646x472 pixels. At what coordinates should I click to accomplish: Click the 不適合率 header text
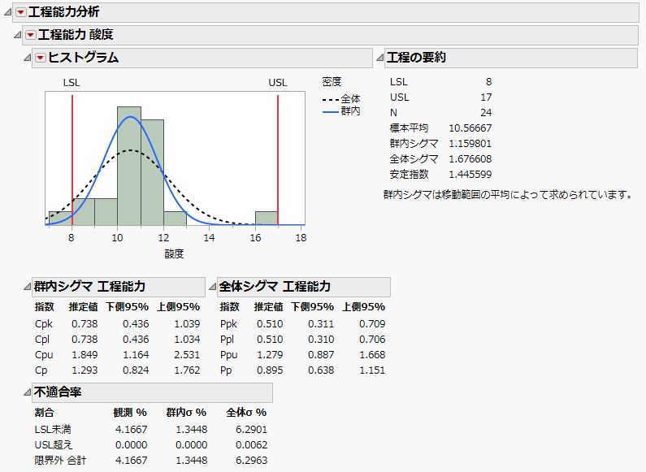tap(58, 392)
